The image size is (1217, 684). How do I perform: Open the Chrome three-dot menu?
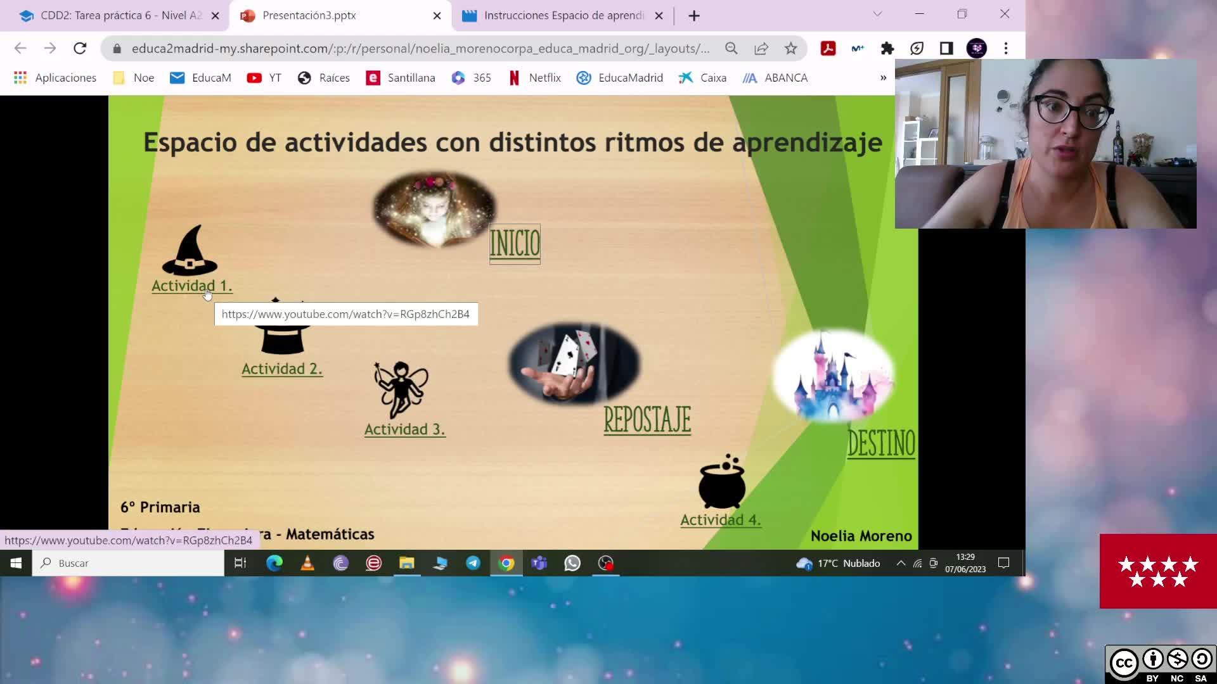point(1006,48)
